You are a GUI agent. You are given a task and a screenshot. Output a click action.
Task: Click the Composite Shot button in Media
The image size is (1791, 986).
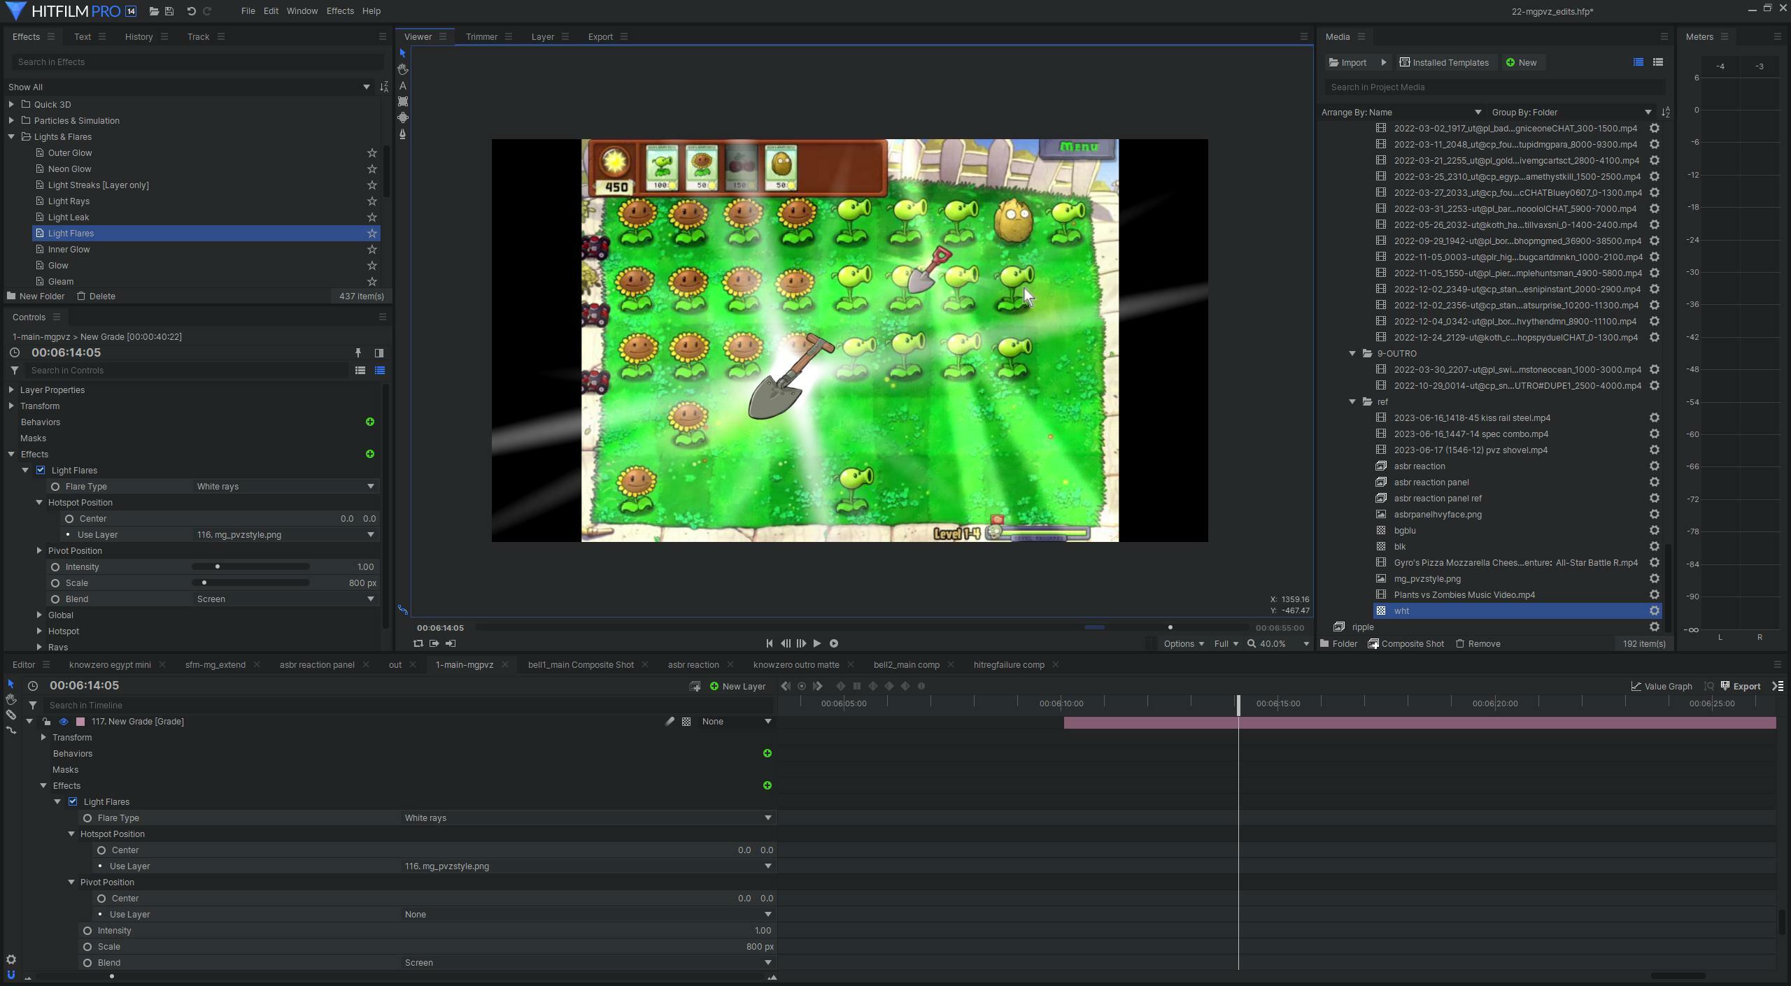1406,644
